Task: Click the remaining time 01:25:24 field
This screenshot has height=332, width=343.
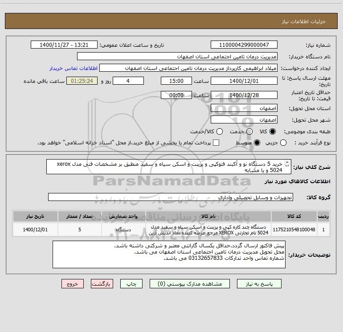Action: click(x=82, y=81)
